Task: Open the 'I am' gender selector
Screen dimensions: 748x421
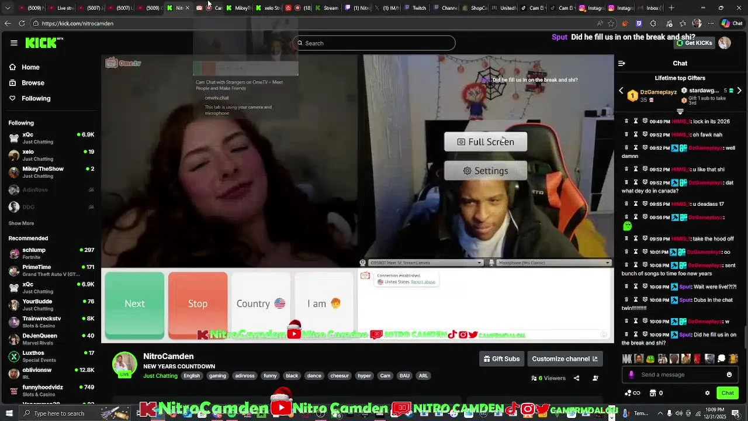Action: click(324, 303)
